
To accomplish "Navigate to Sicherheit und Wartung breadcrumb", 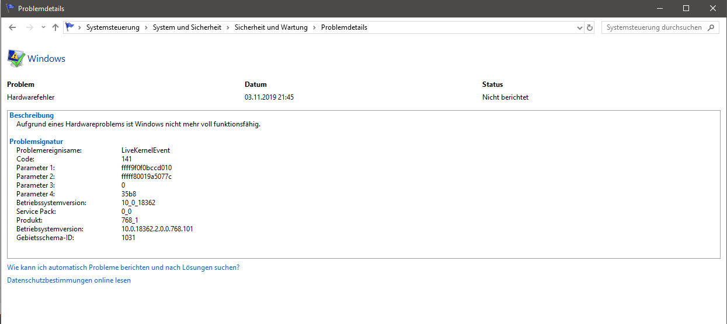I will 271,27.
